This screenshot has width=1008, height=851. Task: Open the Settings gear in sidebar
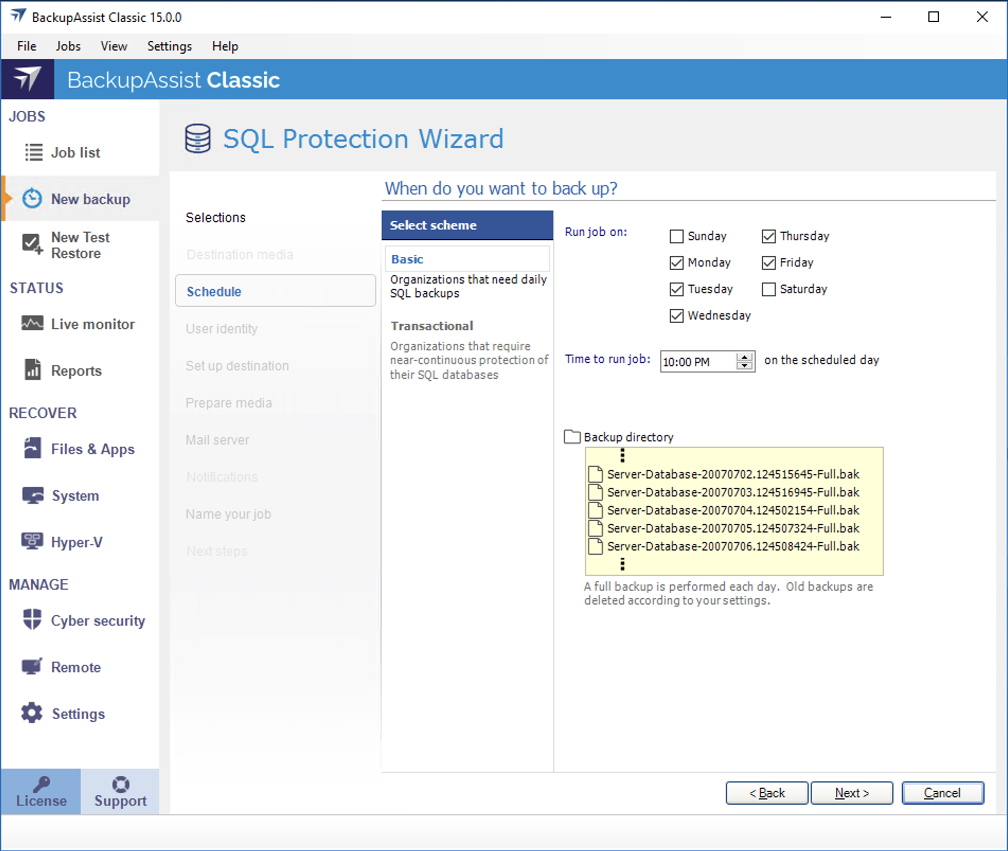click(32, 713)
